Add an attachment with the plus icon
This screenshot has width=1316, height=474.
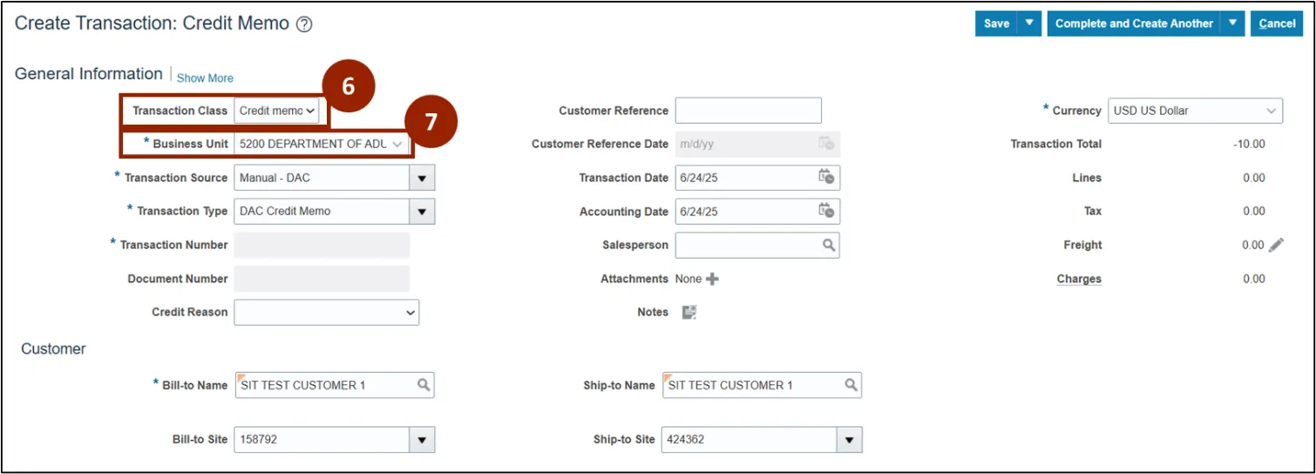coord(713,279)
